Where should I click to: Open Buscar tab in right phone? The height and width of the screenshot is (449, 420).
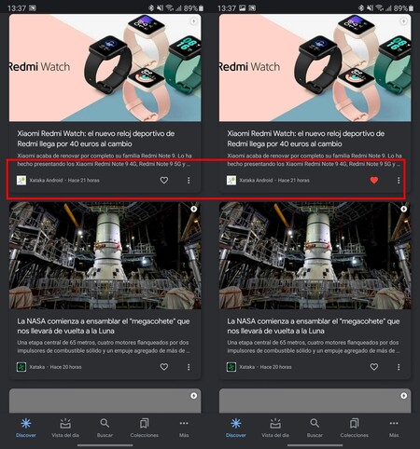(x=315, y=428)
